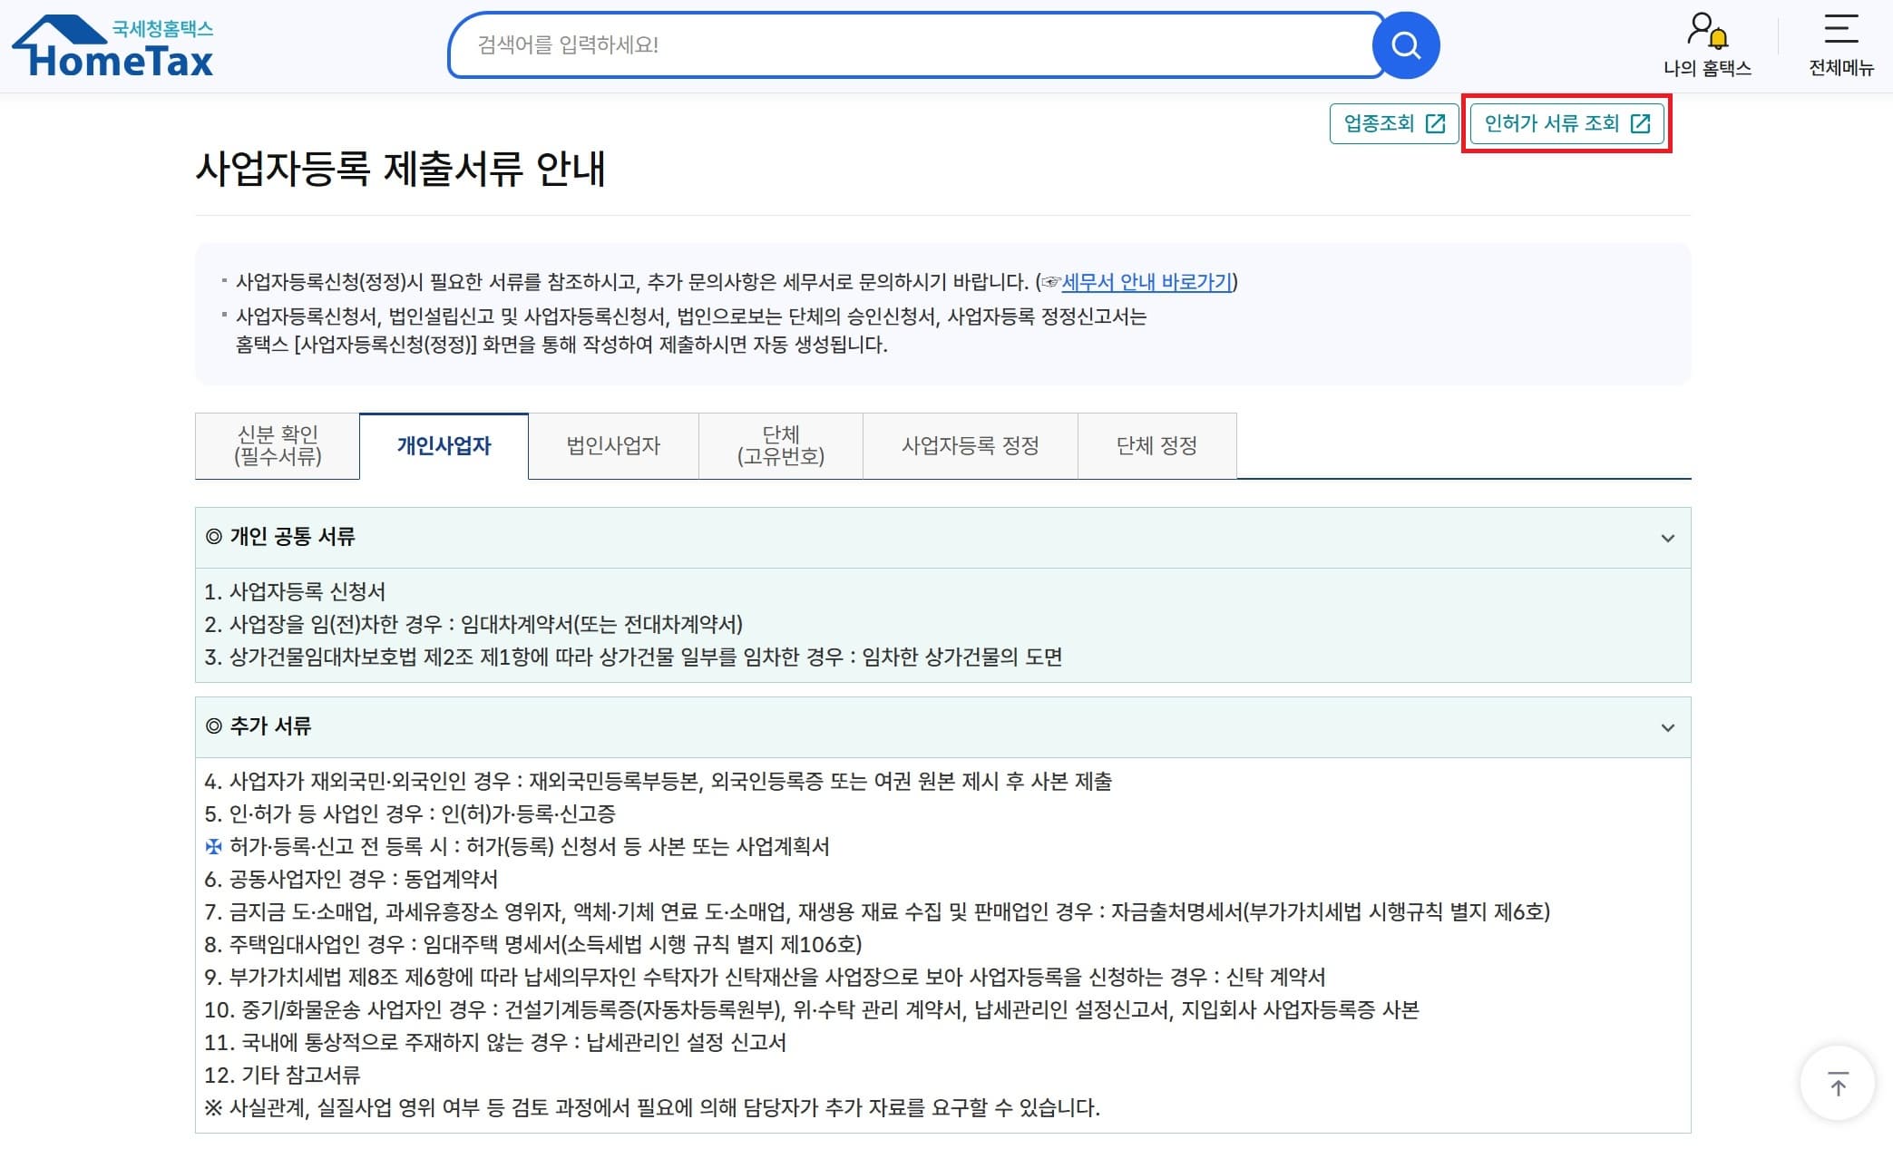The height and width of the screenshot is (1149, 1893).
Task: Select the 단체(고유번호) tab
Action: 781,445
